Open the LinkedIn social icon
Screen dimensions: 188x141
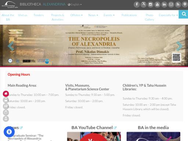coord(164,4)
